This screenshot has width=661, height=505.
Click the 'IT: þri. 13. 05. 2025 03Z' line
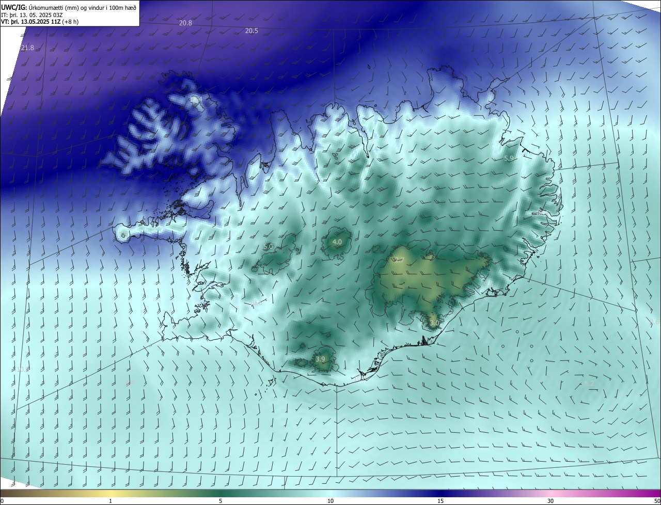click(x=32, y=15)
